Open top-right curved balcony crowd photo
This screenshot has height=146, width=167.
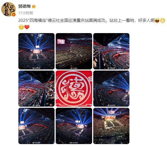111,51
